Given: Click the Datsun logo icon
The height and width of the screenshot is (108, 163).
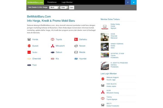Looking at the screenshot, I should [x=52, y=52].
